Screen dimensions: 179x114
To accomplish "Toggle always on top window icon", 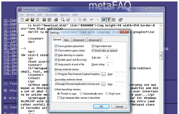I will click(114, 20).
